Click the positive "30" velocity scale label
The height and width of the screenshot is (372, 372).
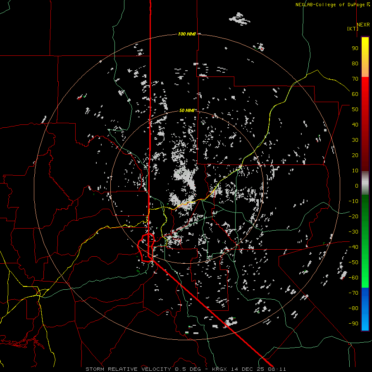[355, 140]
